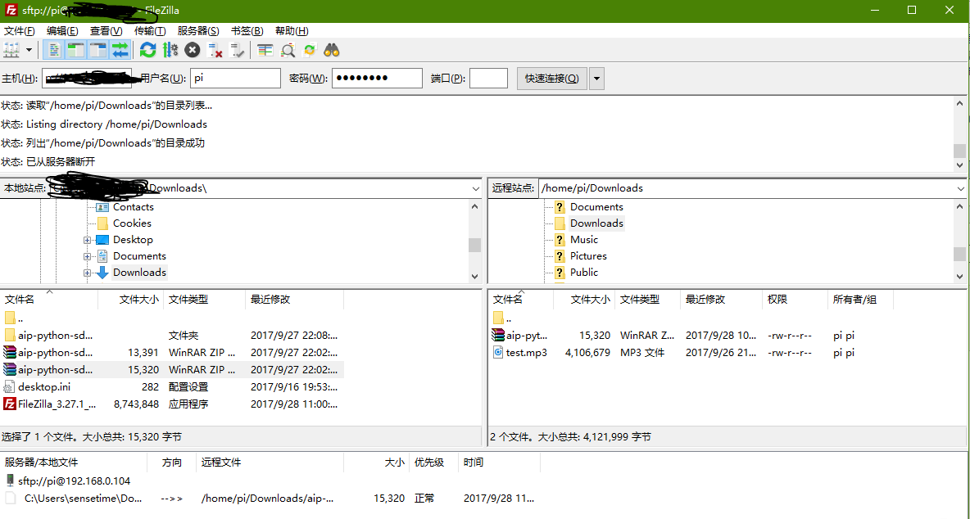Click the local tree vertical scrollbar thumb
Screen dimensions: 970x519
click(474, 245)
